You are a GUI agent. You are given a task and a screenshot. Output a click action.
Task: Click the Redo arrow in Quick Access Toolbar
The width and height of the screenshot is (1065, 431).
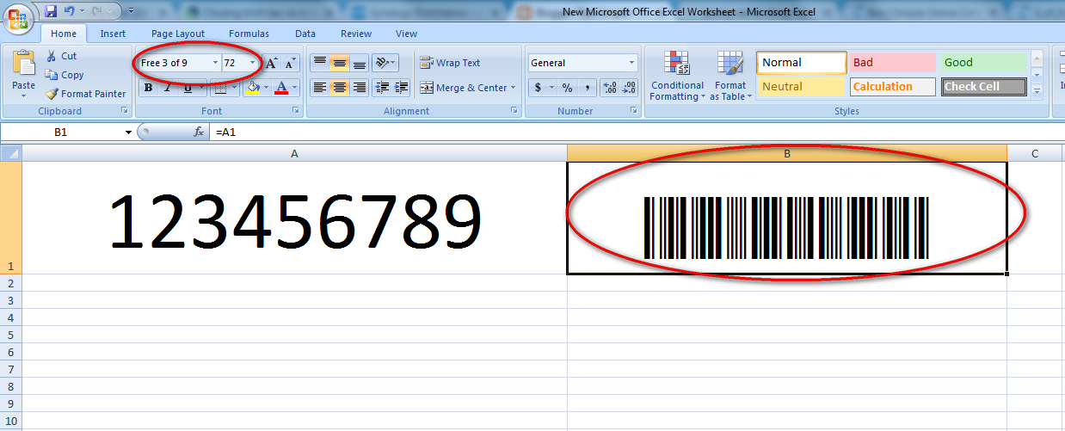click(97, 11)
